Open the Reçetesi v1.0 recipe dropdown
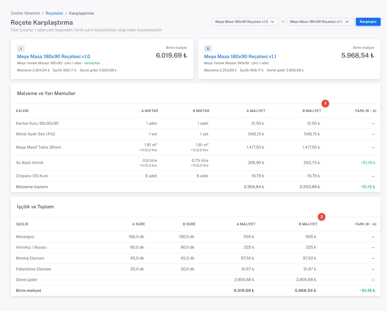Viewport: 387px width, 311px height. click(x=245, y=22)
